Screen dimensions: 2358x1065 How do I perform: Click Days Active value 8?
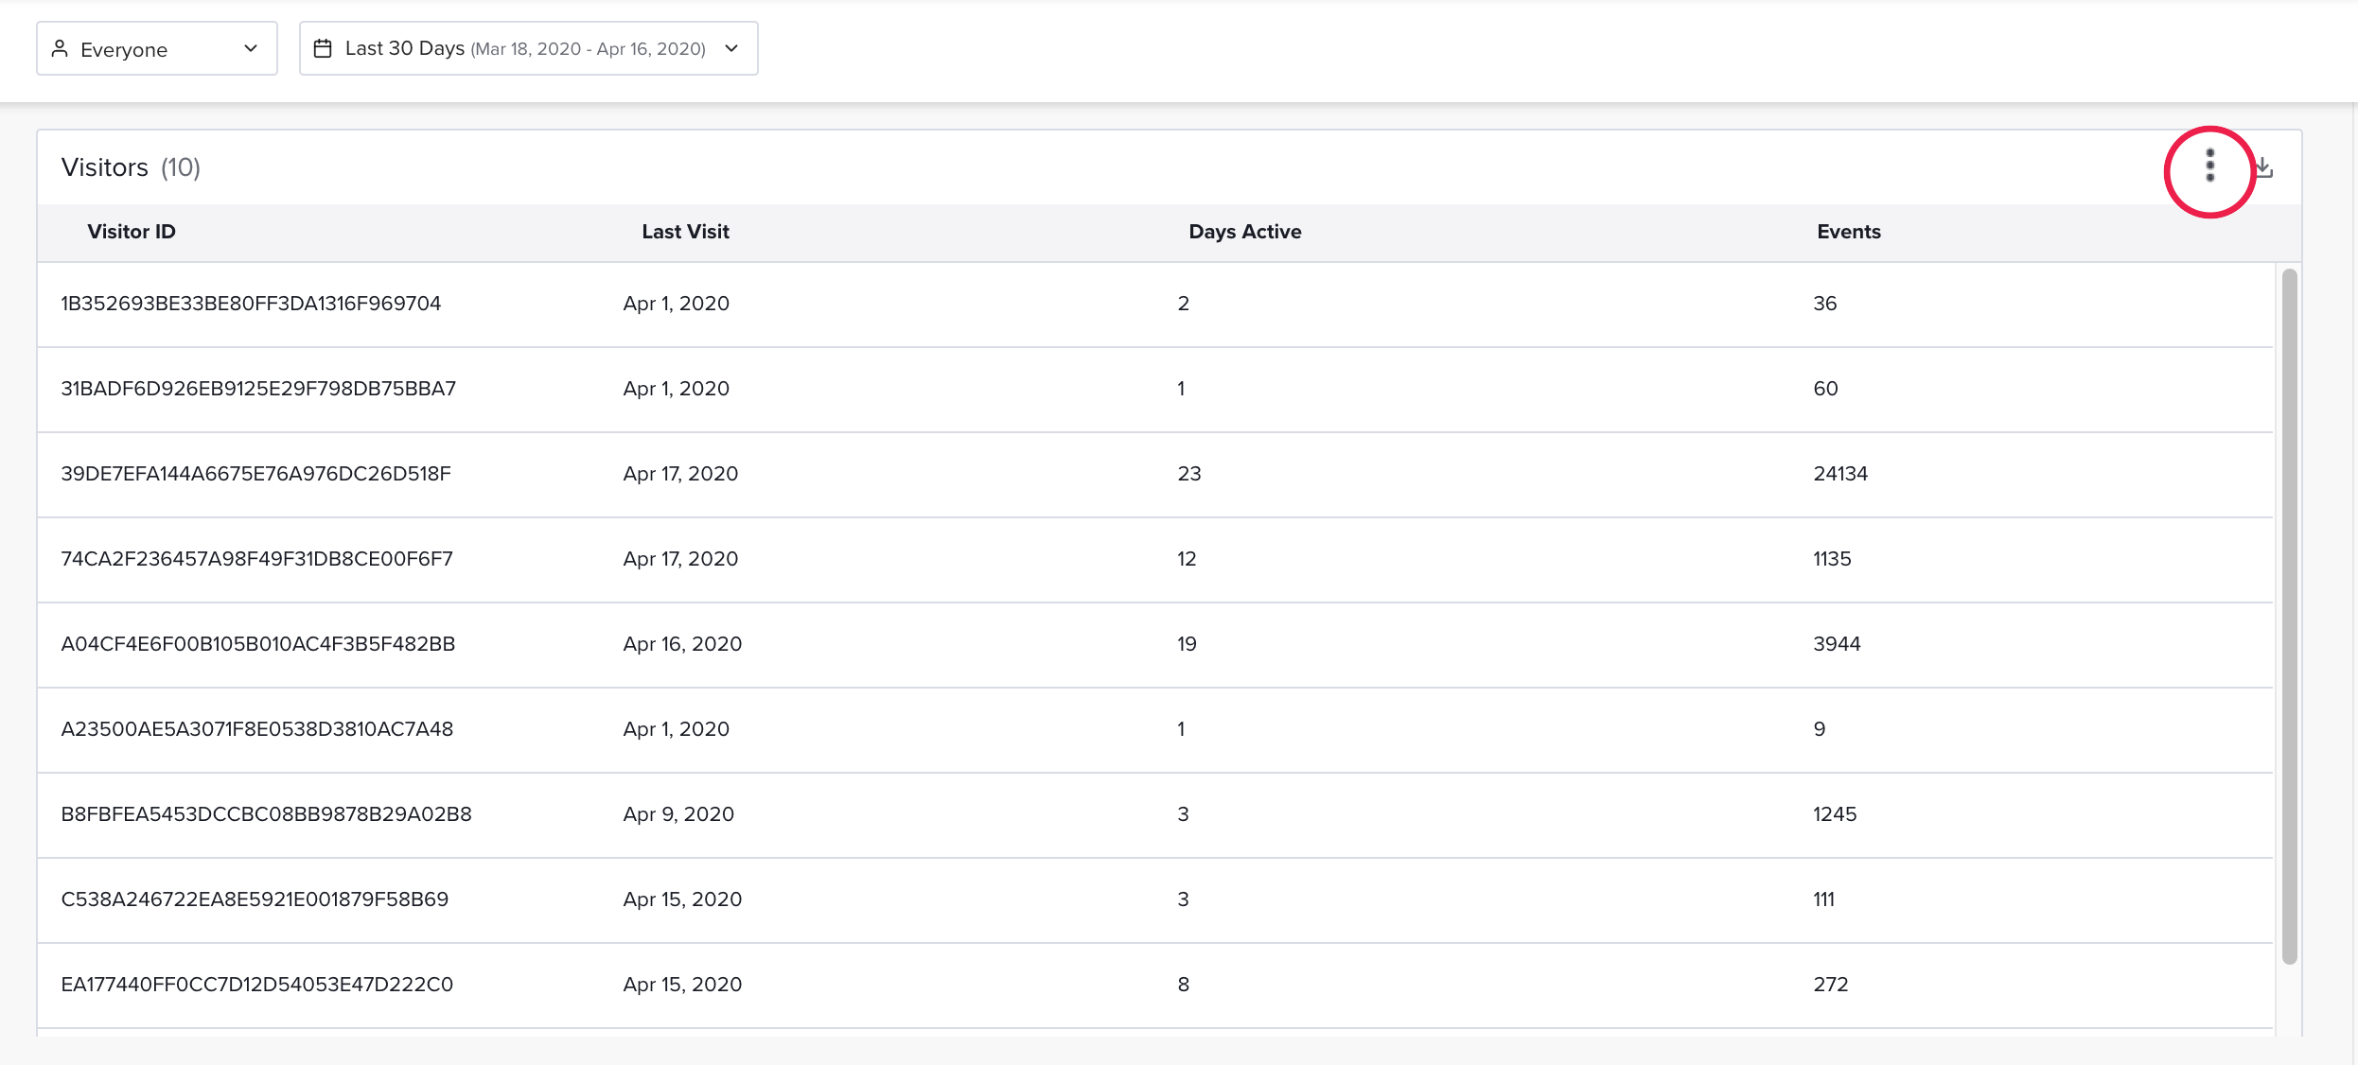1183,985
